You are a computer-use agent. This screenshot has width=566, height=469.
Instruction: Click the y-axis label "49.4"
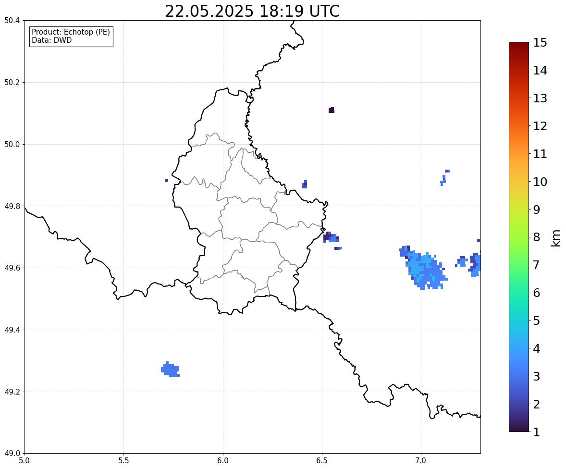(x=12, y=330)
